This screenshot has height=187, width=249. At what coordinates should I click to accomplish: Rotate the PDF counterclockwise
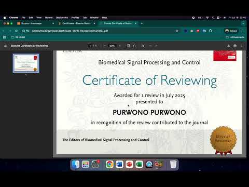[x=134, y=46]
